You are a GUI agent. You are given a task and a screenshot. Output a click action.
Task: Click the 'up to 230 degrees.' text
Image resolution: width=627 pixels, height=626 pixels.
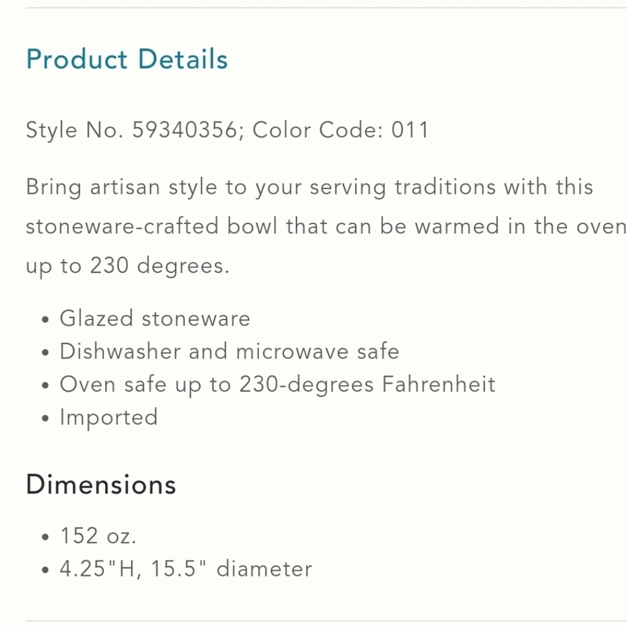128,266
